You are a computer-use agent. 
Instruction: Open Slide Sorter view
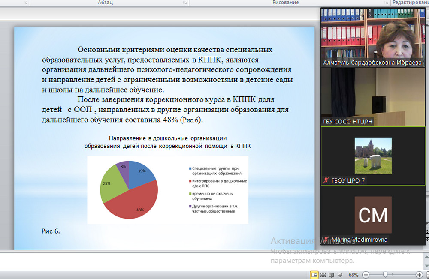(x=323, y=275)
